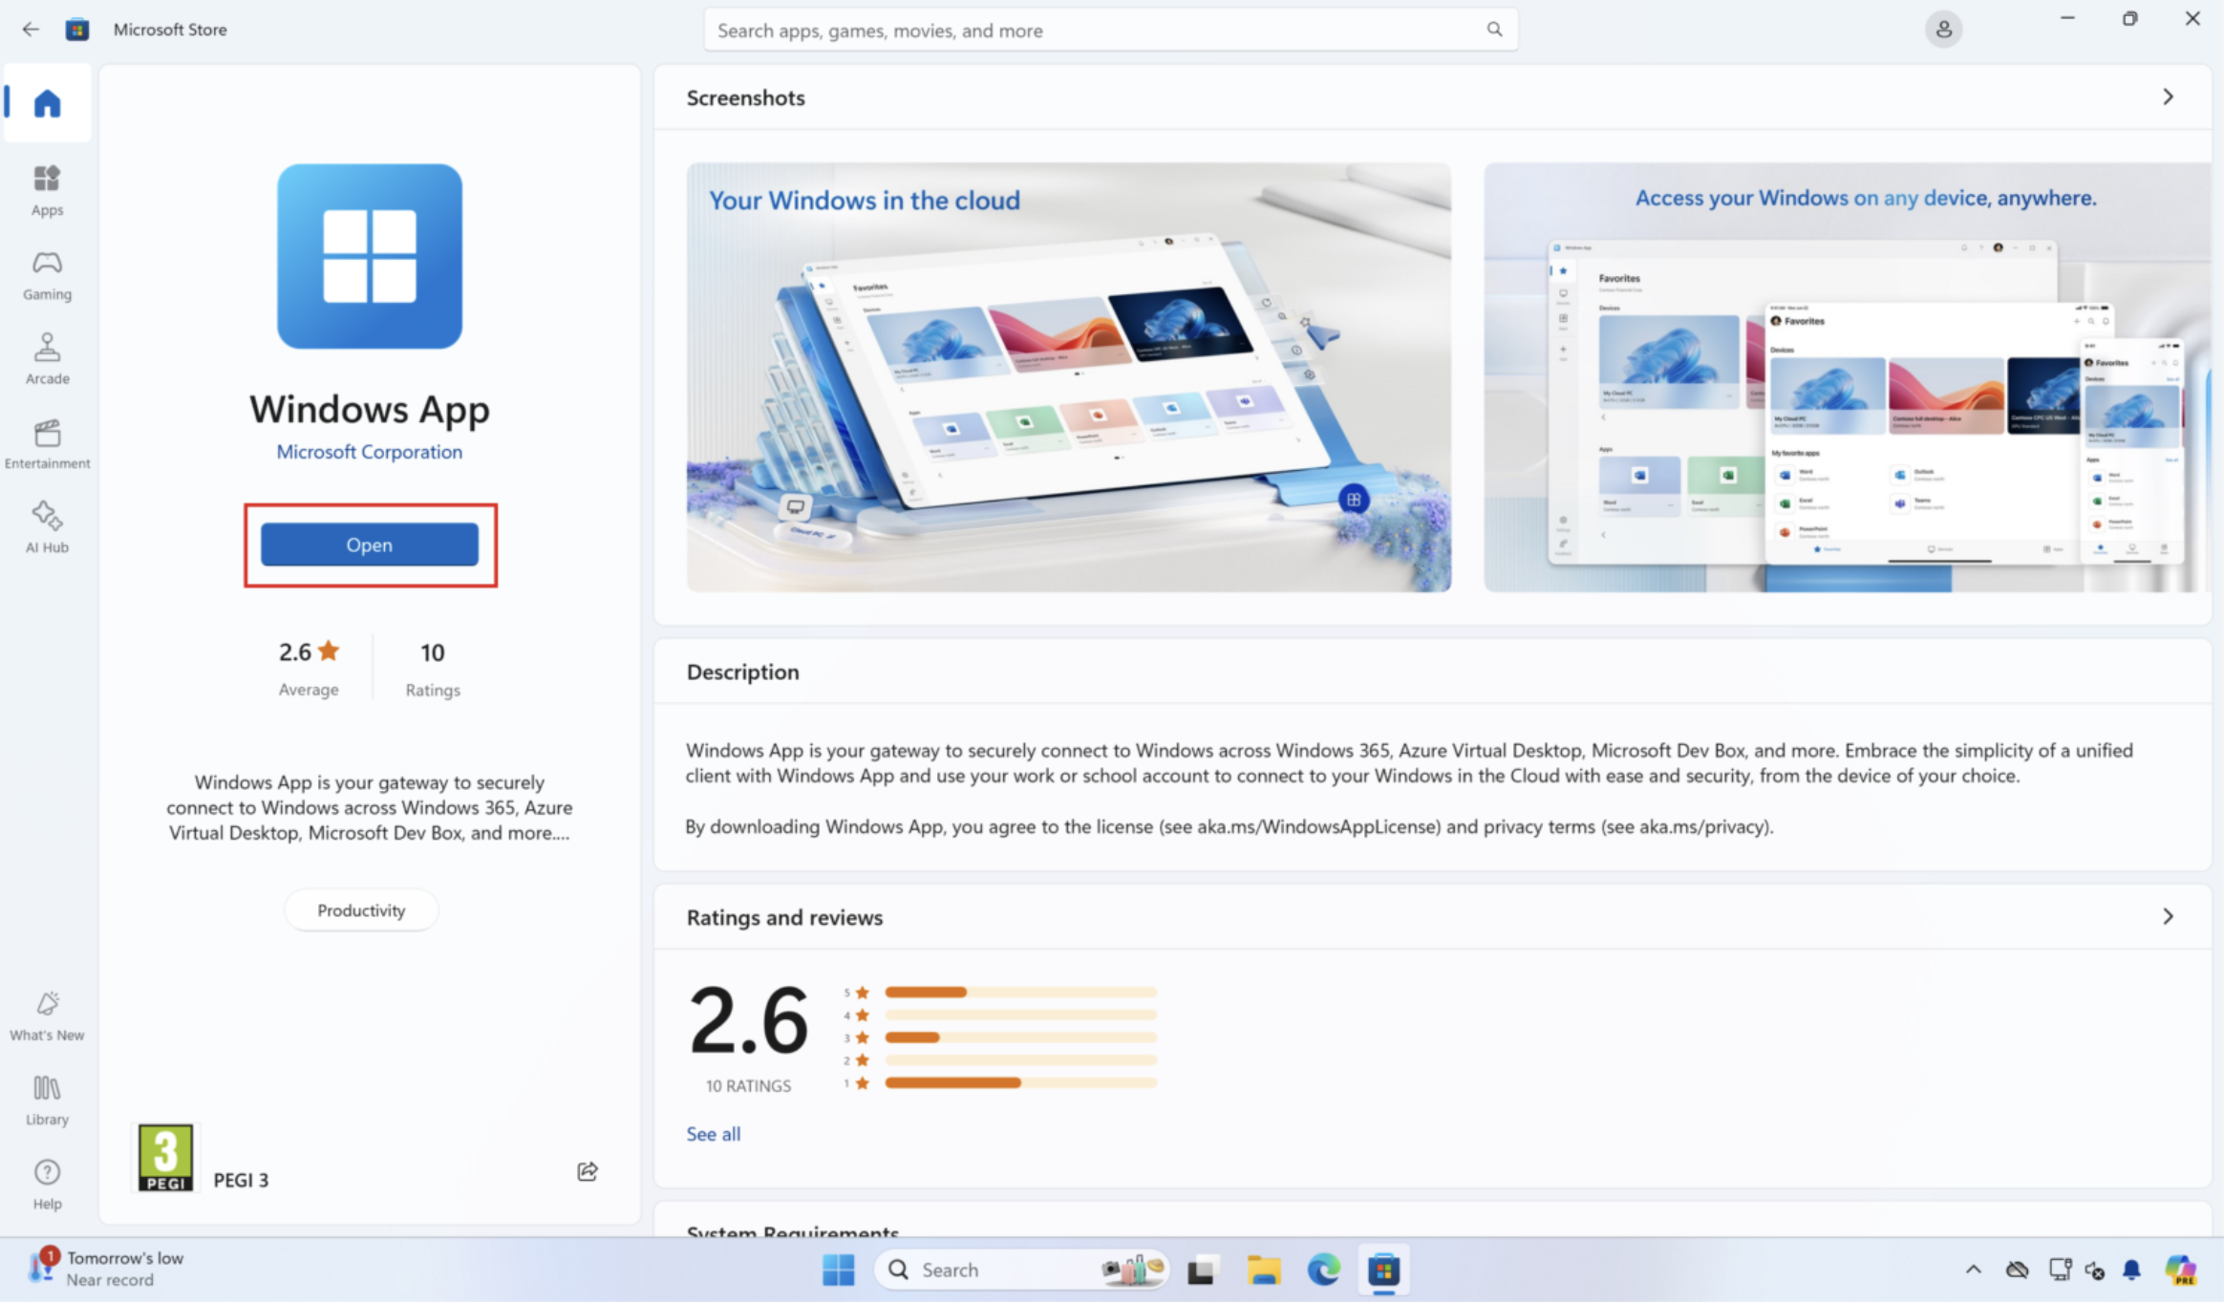Click the Help icon in sidebar
This screenshot has width=2224, height=1303.
coord(47,1184)
